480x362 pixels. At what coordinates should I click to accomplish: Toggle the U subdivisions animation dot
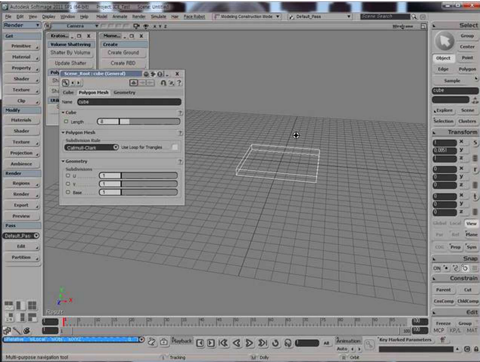[68, 176]
